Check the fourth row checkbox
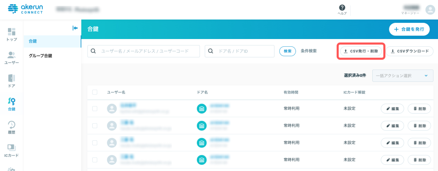This screenshot has width=438, height=171. click(95, 160)
